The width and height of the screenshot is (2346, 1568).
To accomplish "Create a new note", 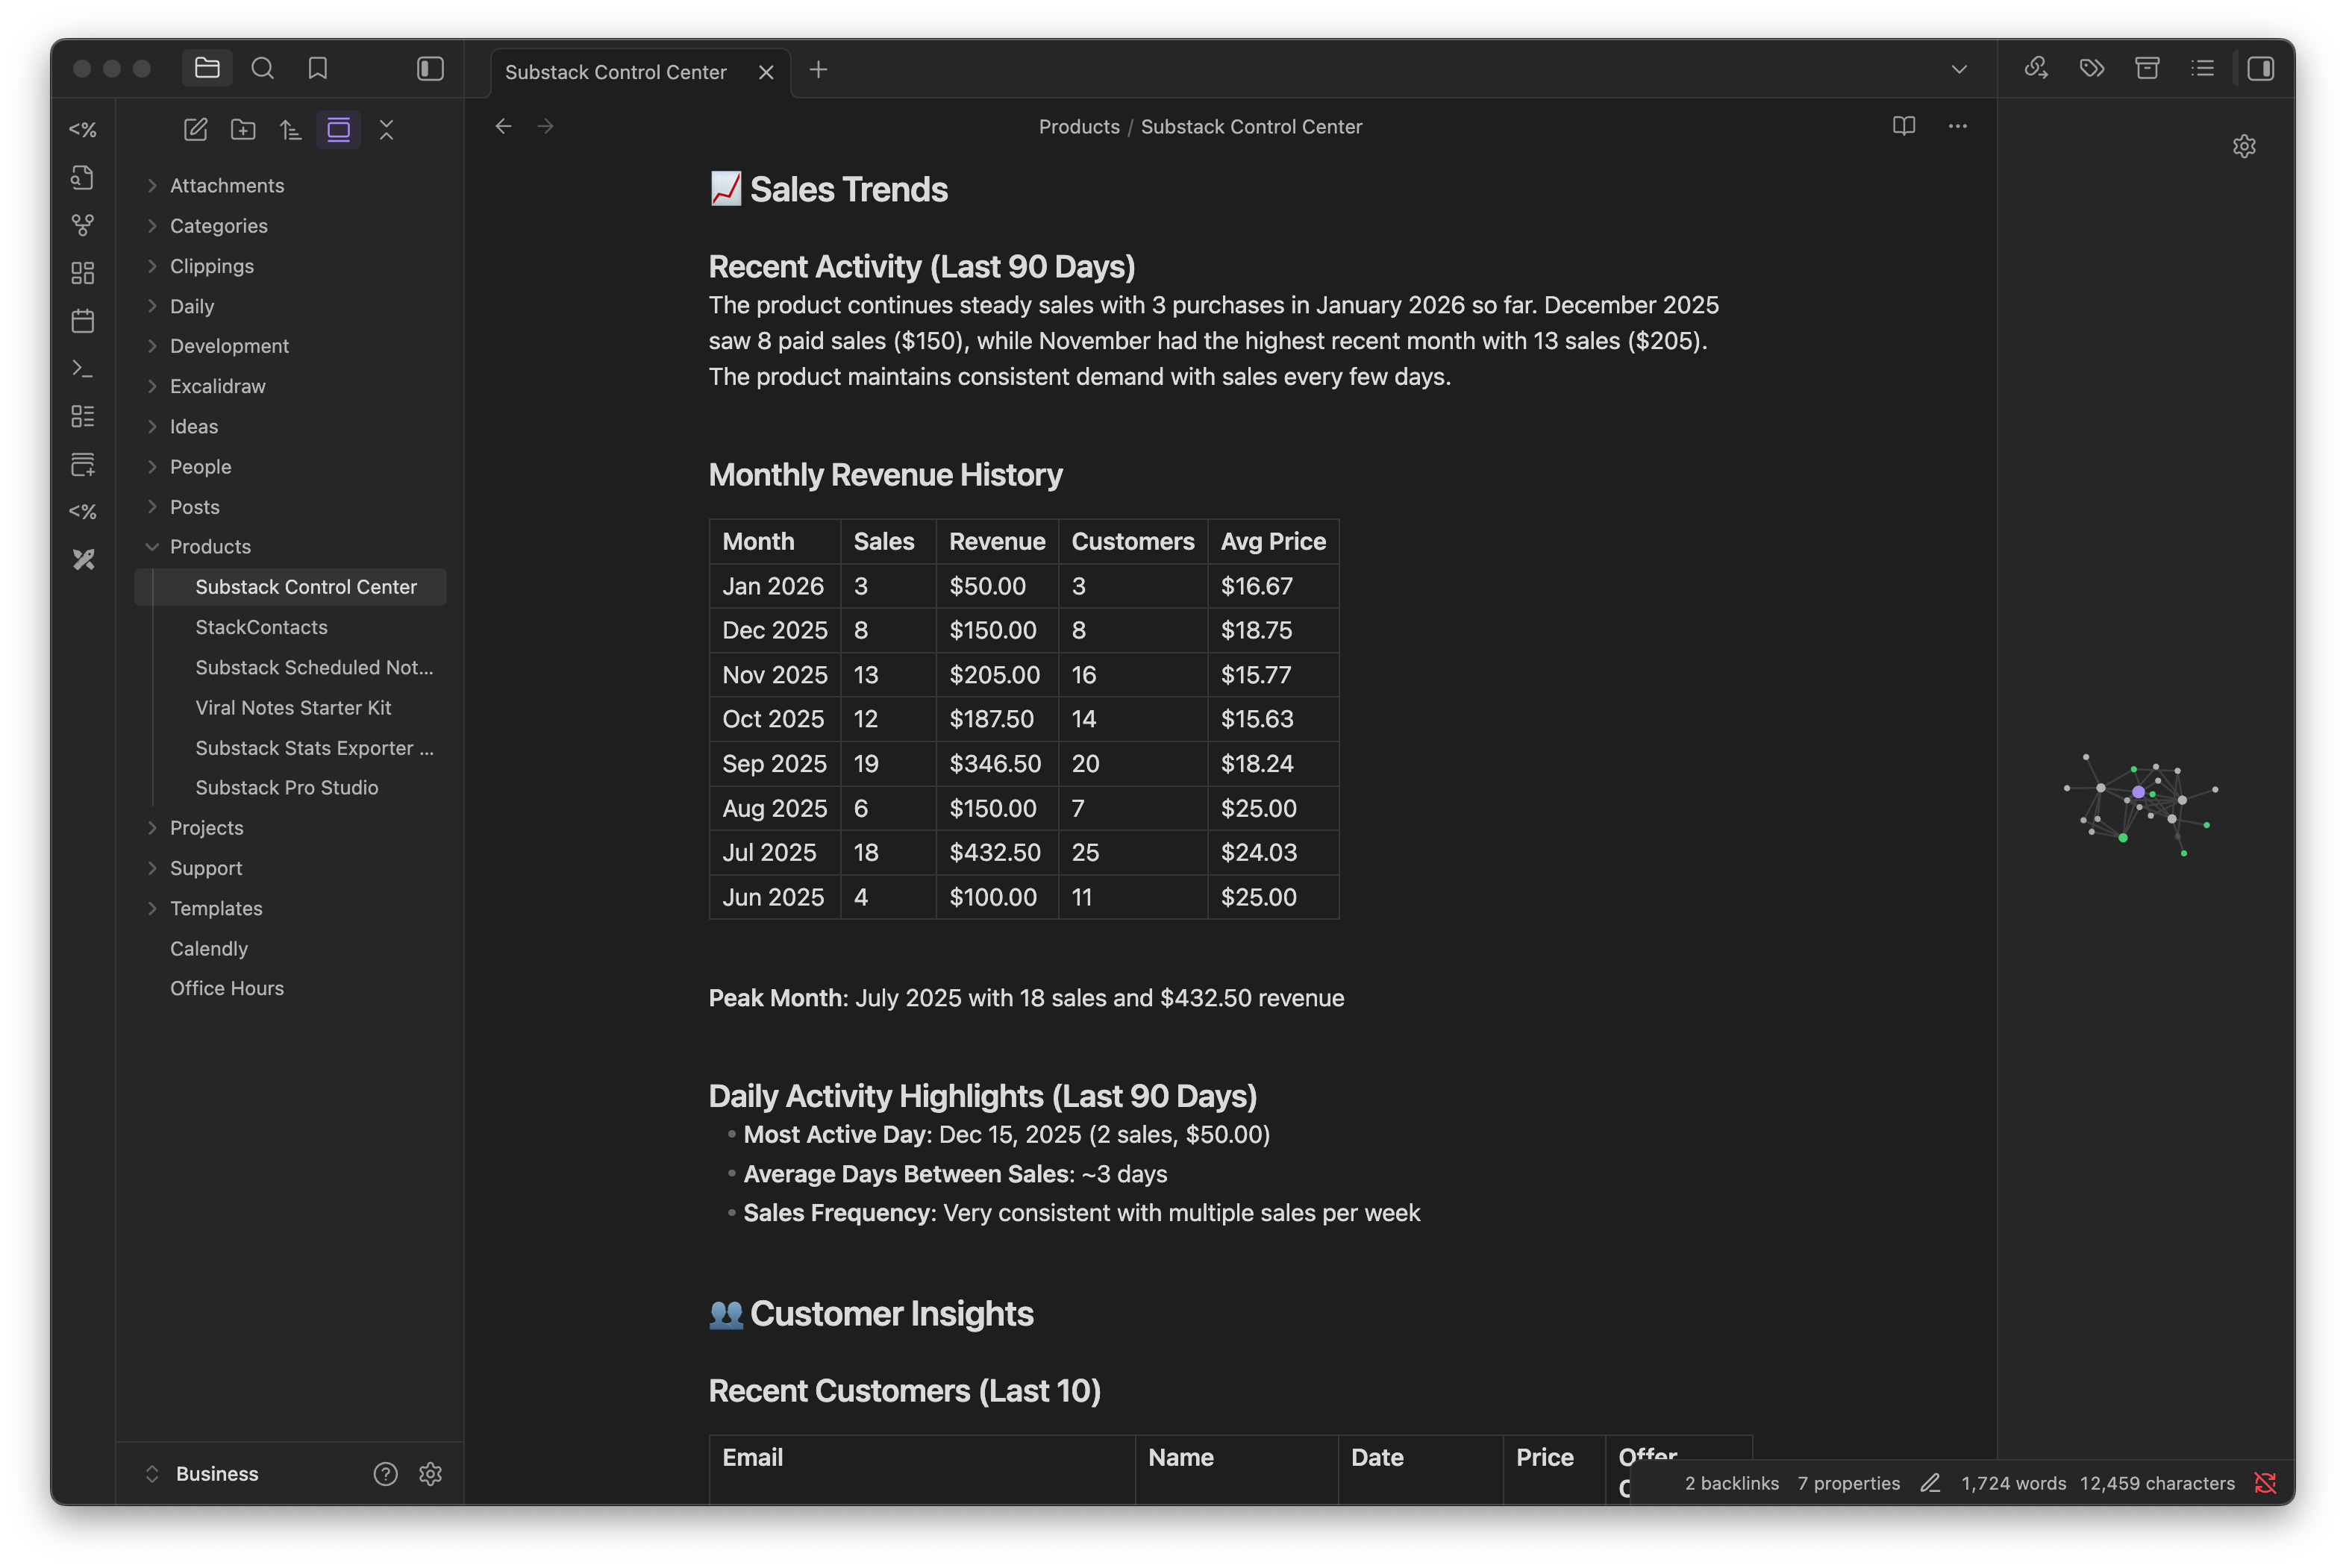I will pyautogui.click(x=196, y=129).
